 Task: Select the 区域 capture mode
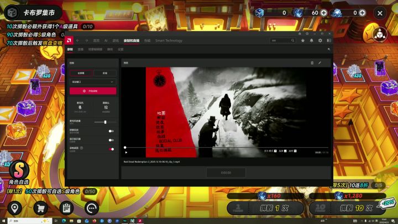[105, 73]
